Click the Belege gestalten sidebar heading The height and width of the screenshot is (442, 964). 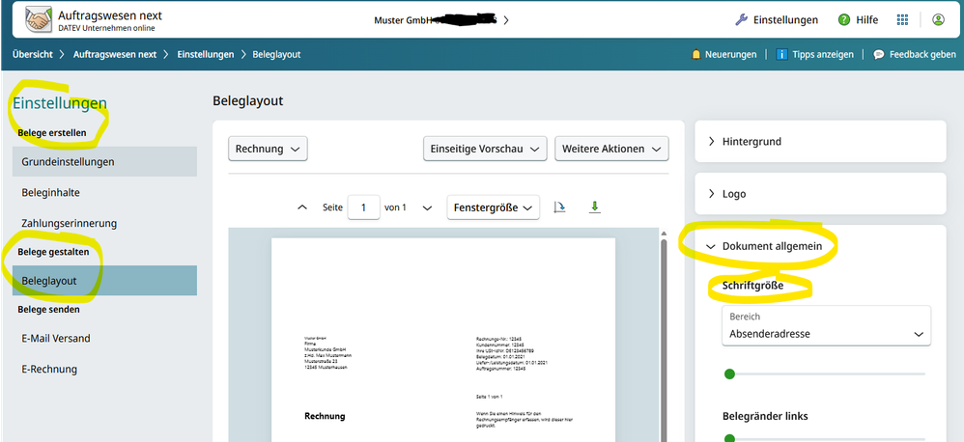(53, 252)
